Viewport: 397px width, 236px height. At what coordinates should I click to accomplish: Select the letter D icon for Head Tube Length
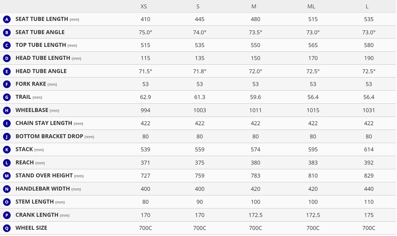coord(7,58)
